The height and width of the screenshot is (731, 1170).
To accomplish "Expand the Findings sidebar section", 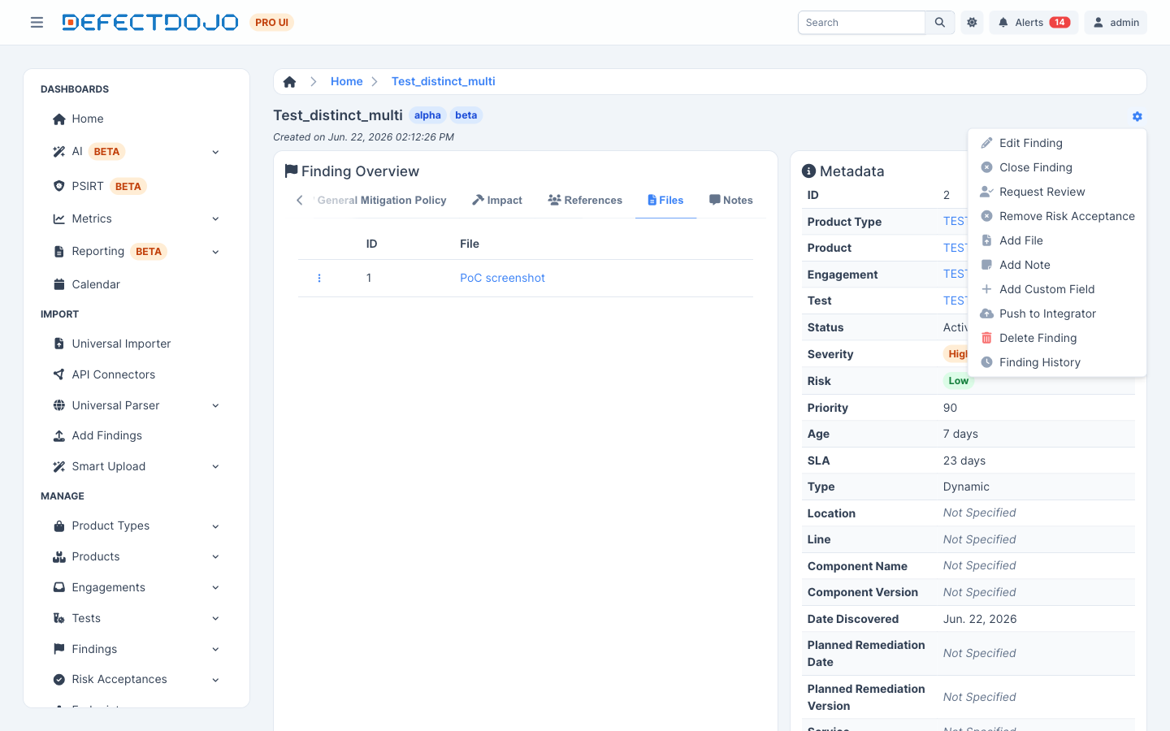I will click(x=136, y=649).
